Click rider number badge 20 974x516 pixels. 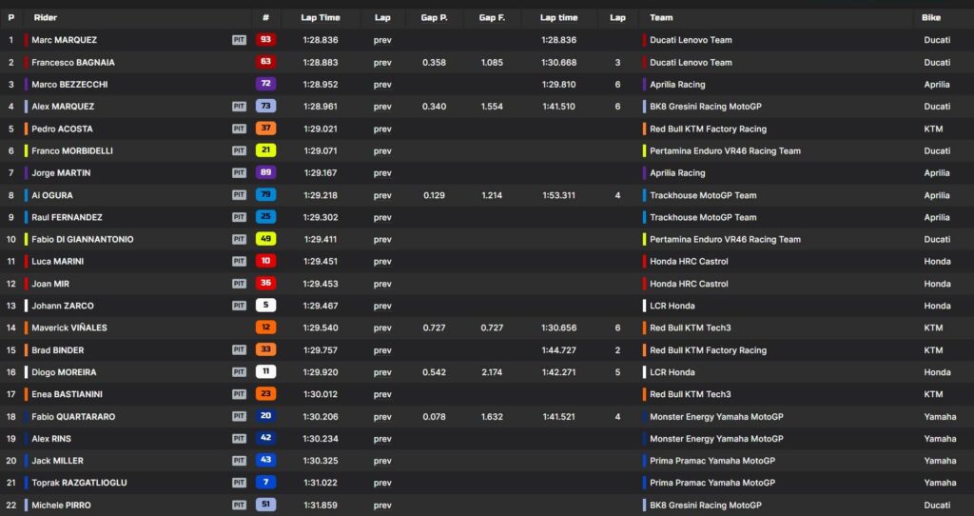pyautogui.click(x=265, y=417)
